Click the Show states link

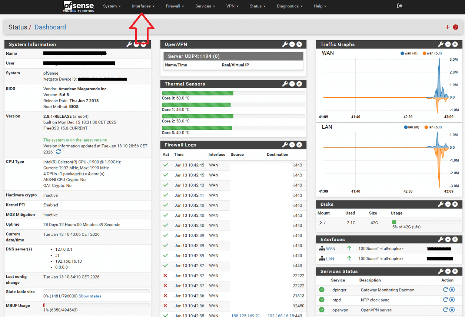[90, 296]
